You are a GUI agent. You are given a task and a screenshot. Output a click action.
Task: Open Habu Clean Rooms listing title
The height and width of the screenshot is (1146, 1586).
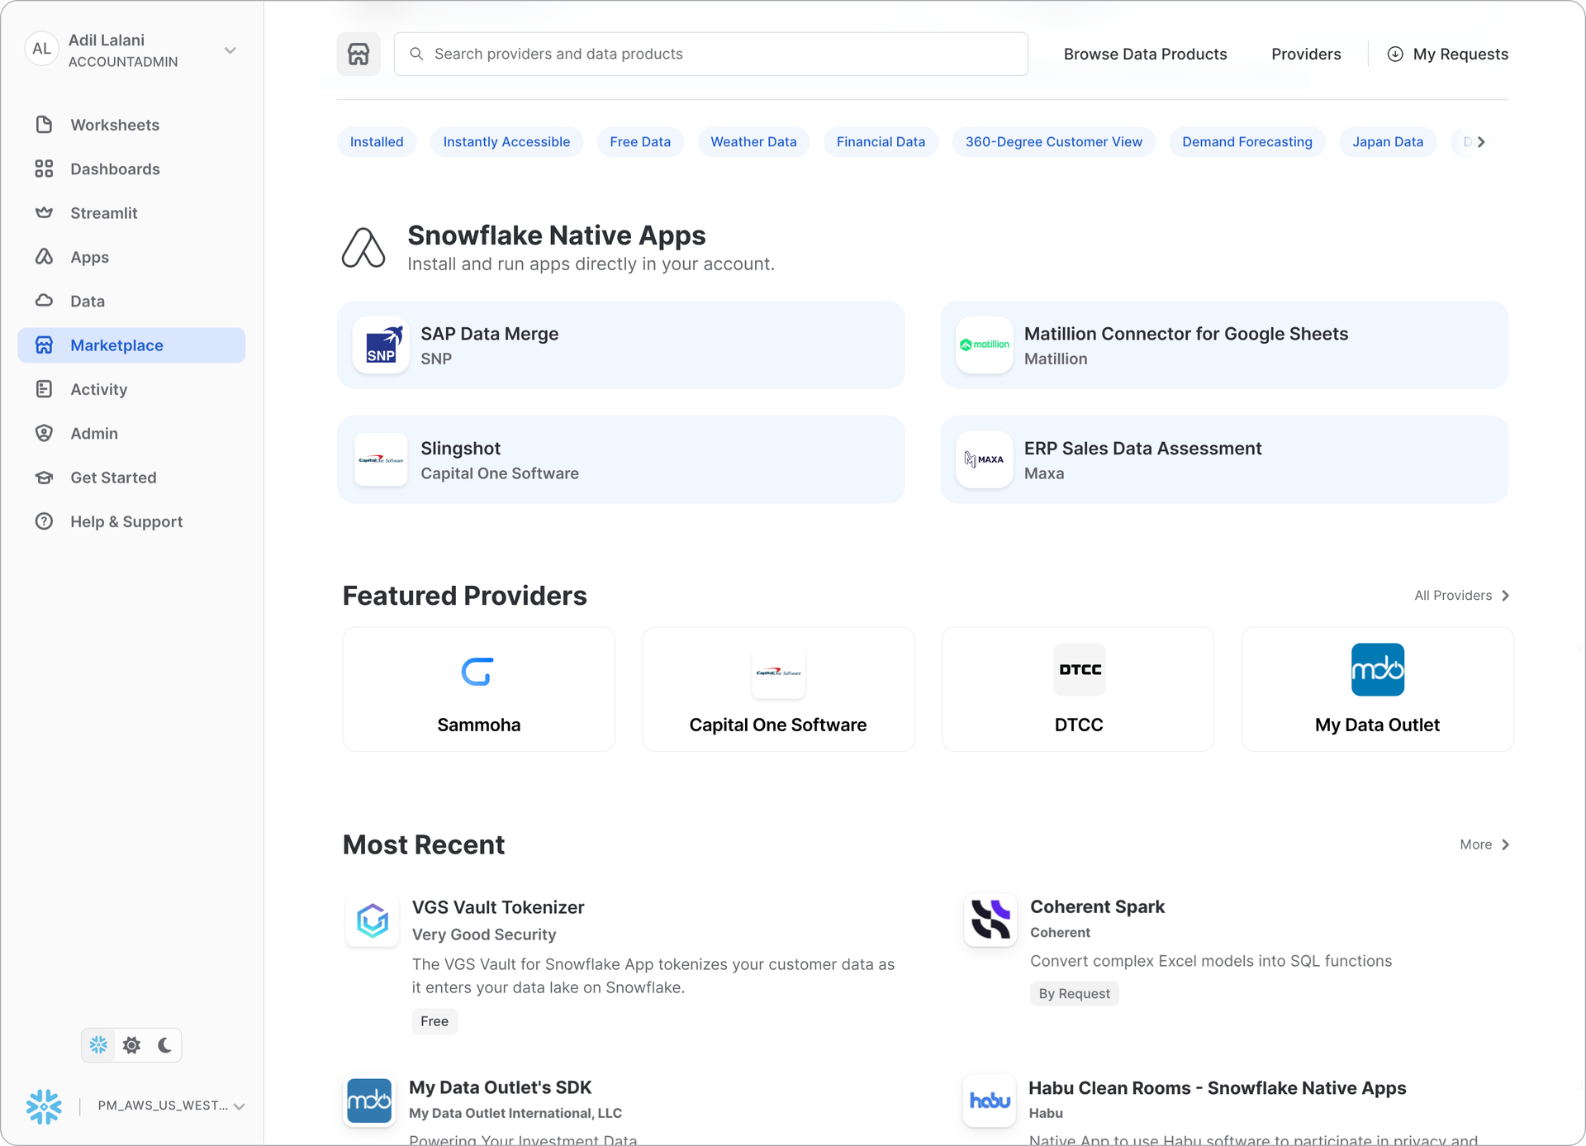click(1217, 1088)
